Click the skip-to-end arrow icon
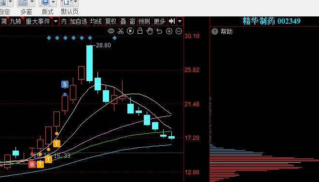319x182 pixels. coord(172,21)
